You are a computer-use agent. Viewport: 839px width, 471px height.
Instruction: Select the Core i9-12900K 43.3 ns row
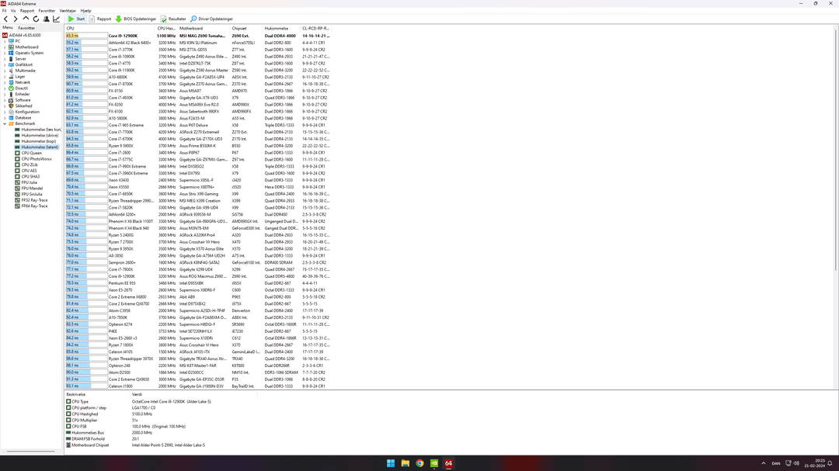tap(198, 36)
